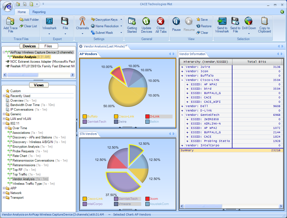Click the Update Devices icon
The height and width of the screenshot is (218, 287).
pyautogui.click(x=146, y=21)
